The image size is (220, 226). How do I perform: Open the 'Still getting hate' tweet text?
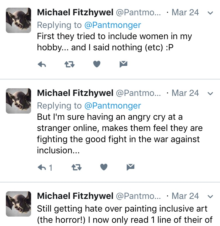click(x=122, y=214)
